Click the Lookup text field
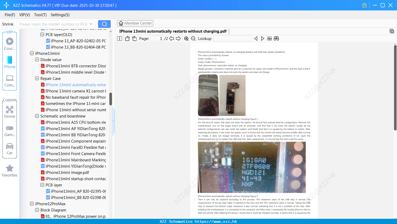Viewport: 397px width, 224px height. 233,39
